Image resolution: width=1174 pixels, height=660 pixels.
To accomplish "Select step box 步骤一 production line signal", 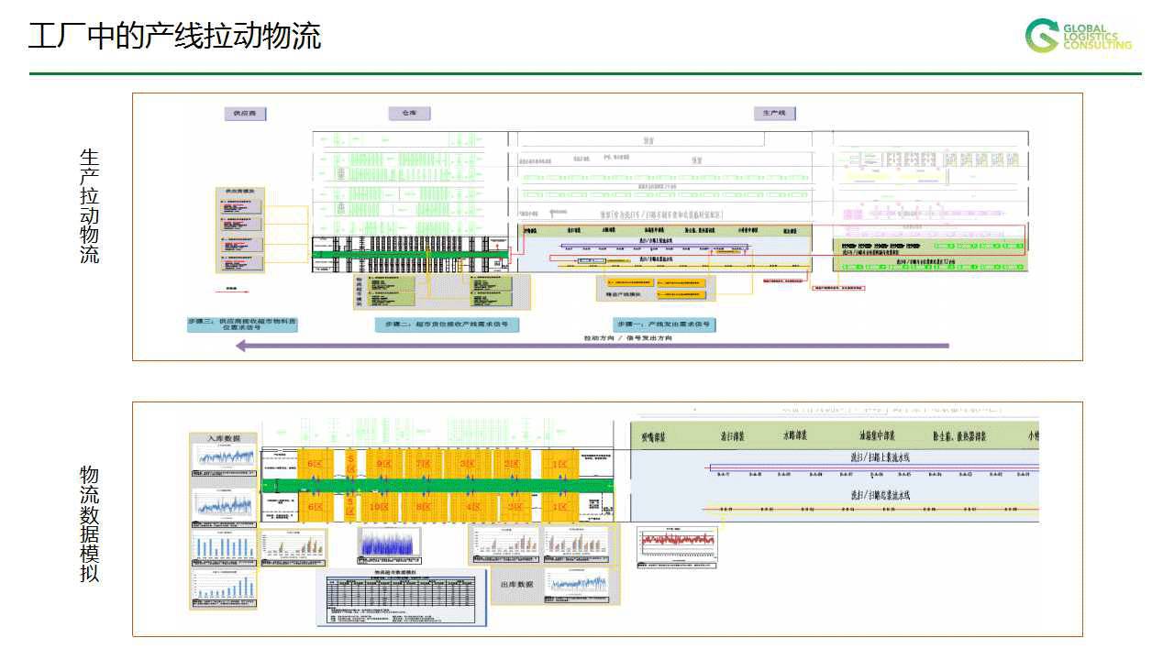I will pyautogui.click(x=665, y=324).
